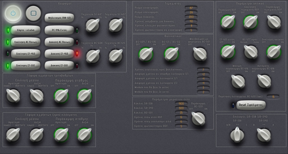This screenshot has height=154, width=288.
Task: Click the green LED beside Εκκίνηση CF-550
Action: 8,66
